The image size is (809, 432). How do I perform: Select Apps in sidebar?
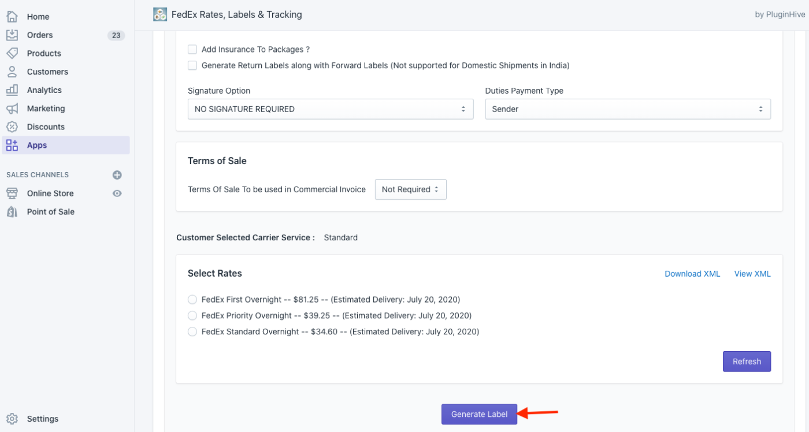coord(66,146)
